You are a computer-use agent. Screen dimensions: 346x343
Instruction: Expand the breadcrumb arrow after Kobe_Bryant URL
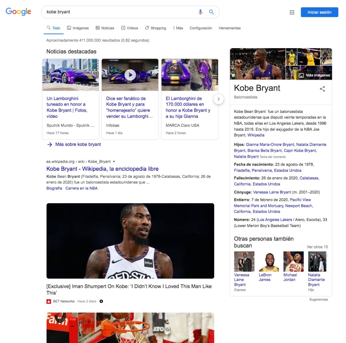[114, 161]
